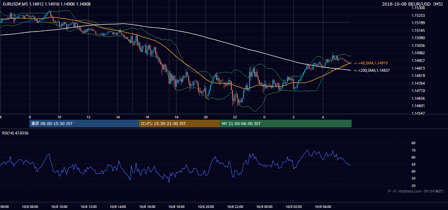Click bottom date label 10/9 00:00

coord(264,206)
